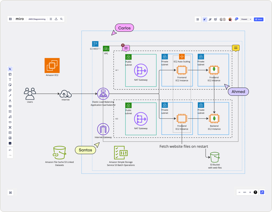This screenshot has width=272, height=212.
Task: Select the connection line arrow tool
Action: [10, 96]
